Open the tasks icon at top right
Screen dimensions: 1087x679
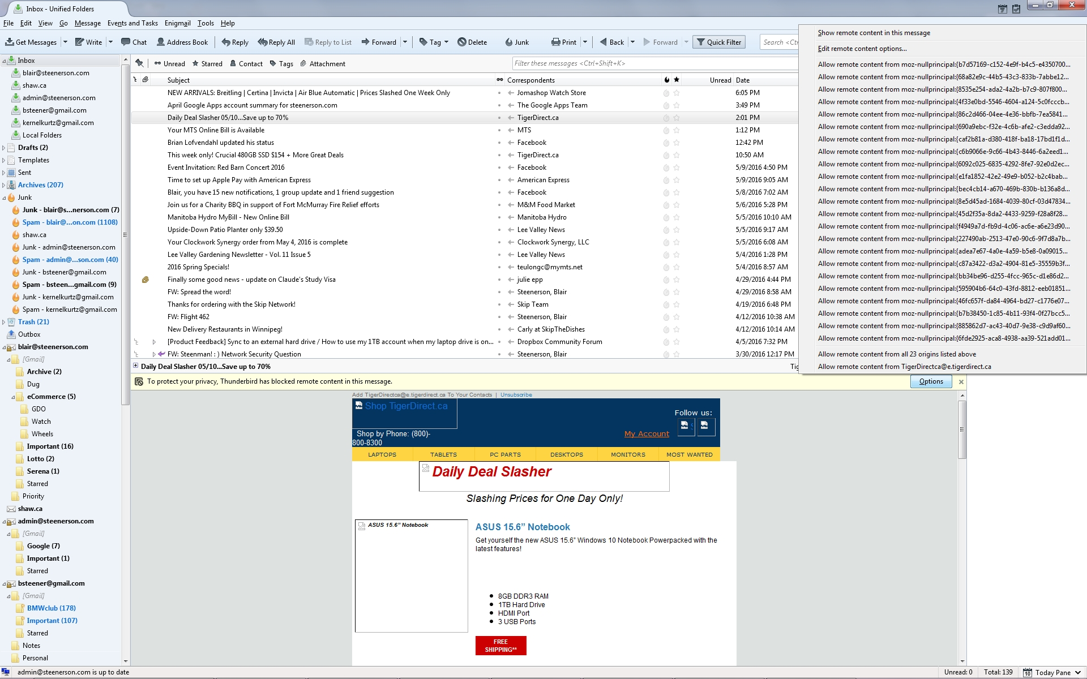(1016, 8)
